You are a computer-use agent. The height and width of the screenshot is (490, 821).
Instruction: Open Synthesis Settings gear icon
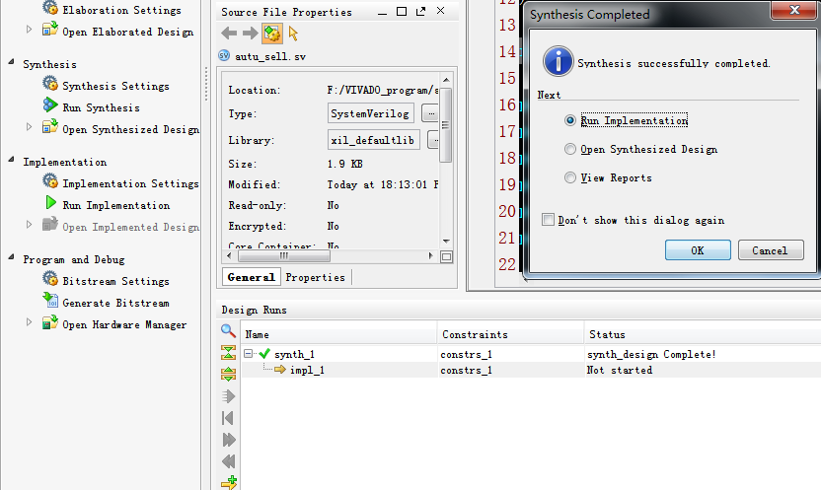50,84
